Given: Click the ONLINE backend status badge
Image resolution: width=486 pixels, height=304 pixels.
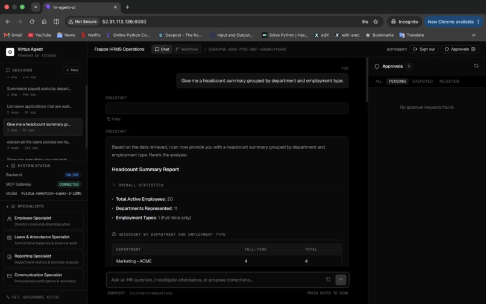Looking at the screenshot, I should [x=72, y=175].
